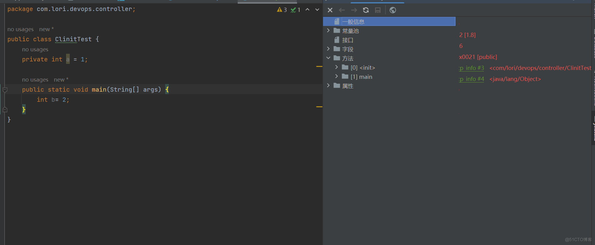The width and height of the screenshot is (595, 245).
Task: Click the upper yellow warning stripe on editor scrollbar
Action: [319, 66]
